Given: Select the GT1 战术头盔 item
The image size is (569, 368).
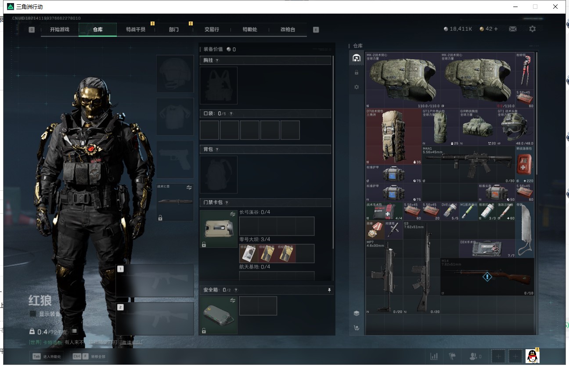Looking at the screenshot, I should 515,127.
